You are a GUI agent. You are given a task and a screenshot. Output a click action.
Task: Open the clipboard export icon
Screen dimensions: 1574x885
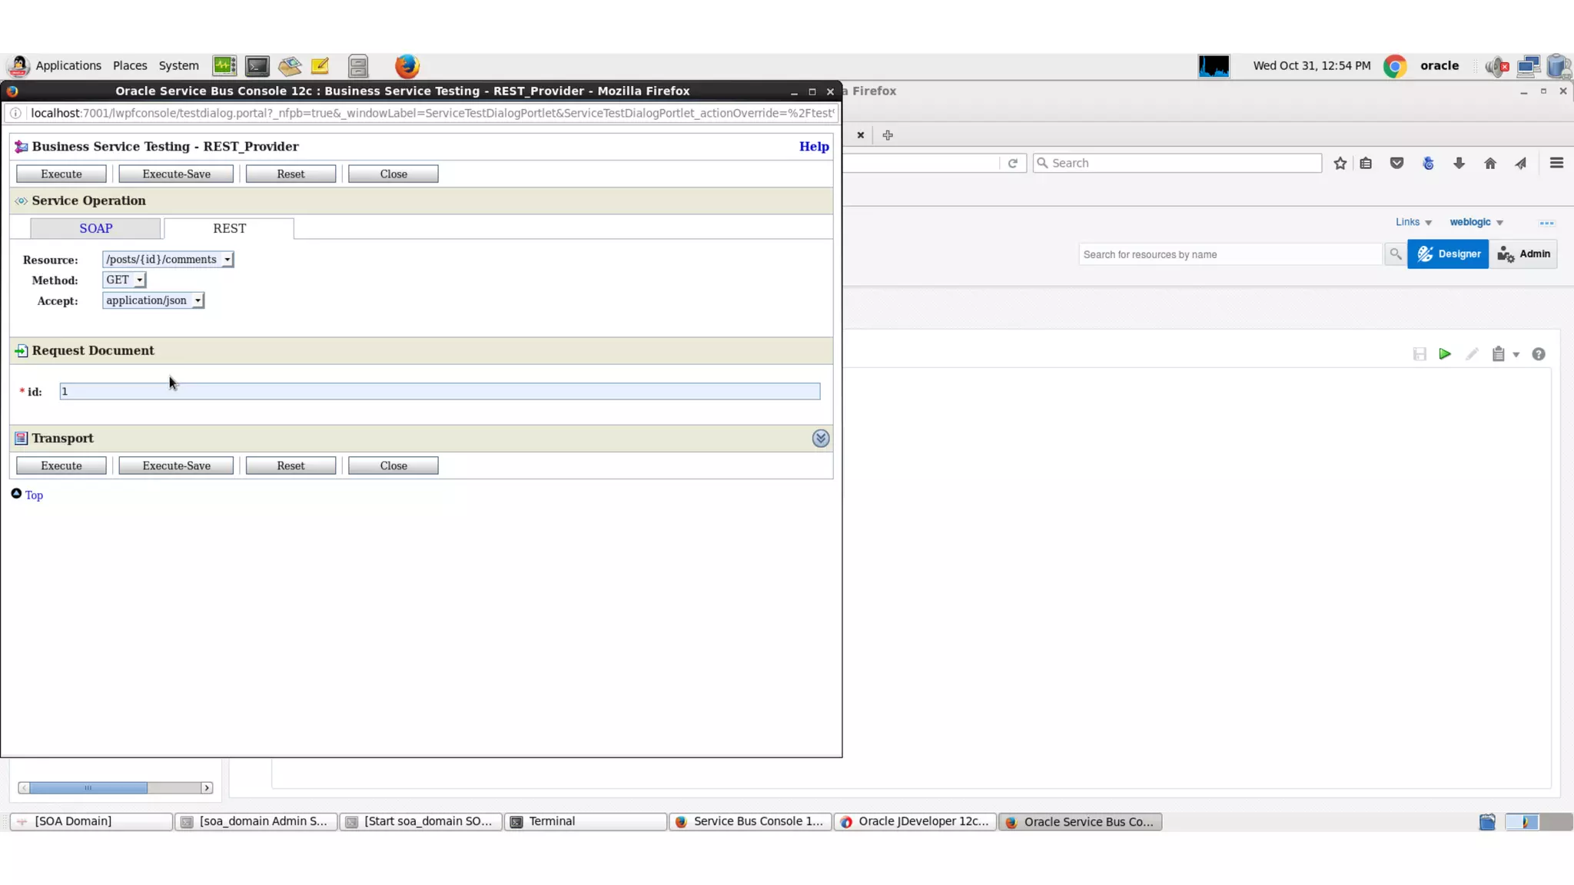(x=1499, y=354)
